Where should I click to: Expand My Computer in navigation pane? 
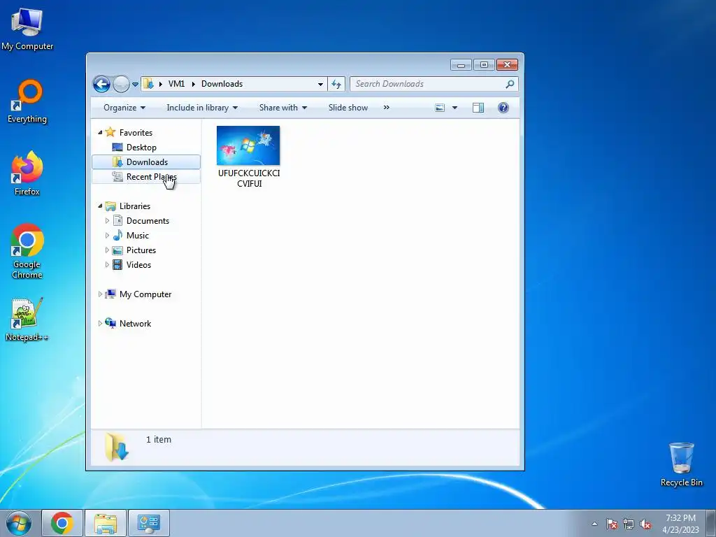coord(100,294)
